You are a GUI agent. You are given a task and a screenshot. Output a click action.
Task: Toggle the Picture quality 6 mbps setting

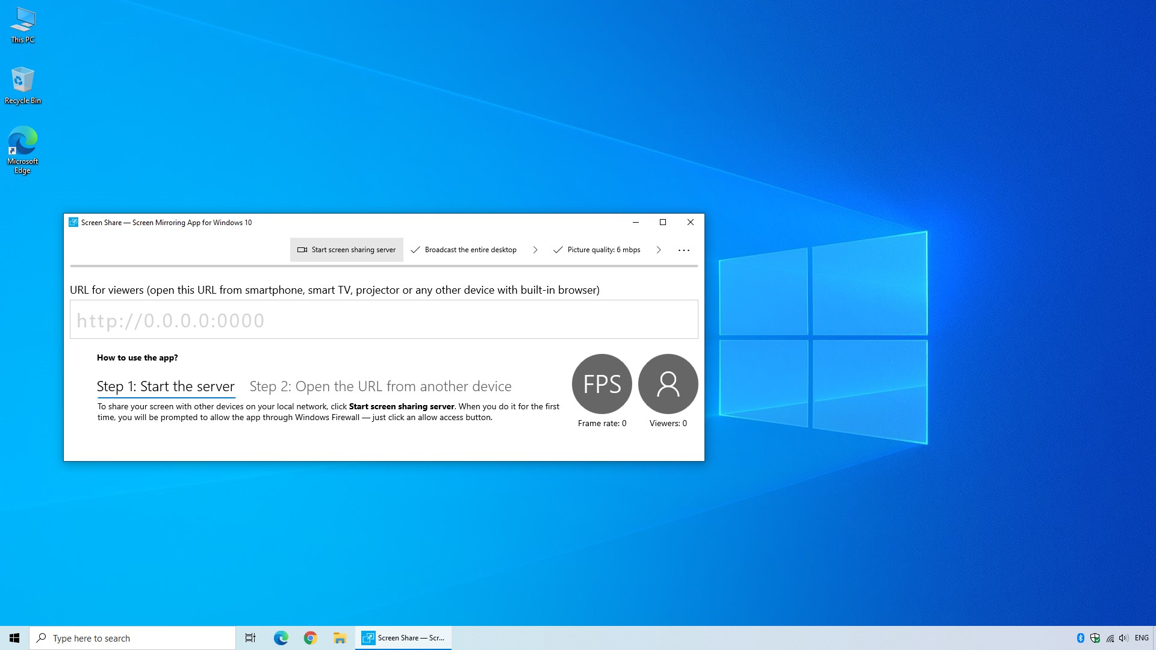pos(604,249)
